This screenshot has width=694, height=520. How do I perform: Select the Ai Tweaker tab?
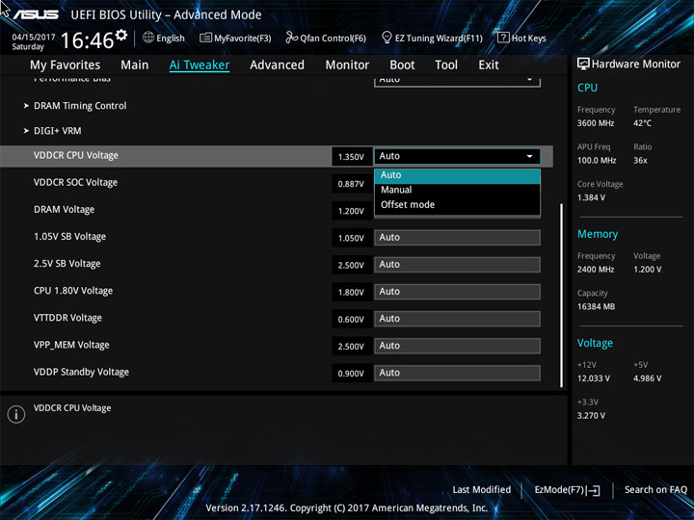tap(200, 65)
